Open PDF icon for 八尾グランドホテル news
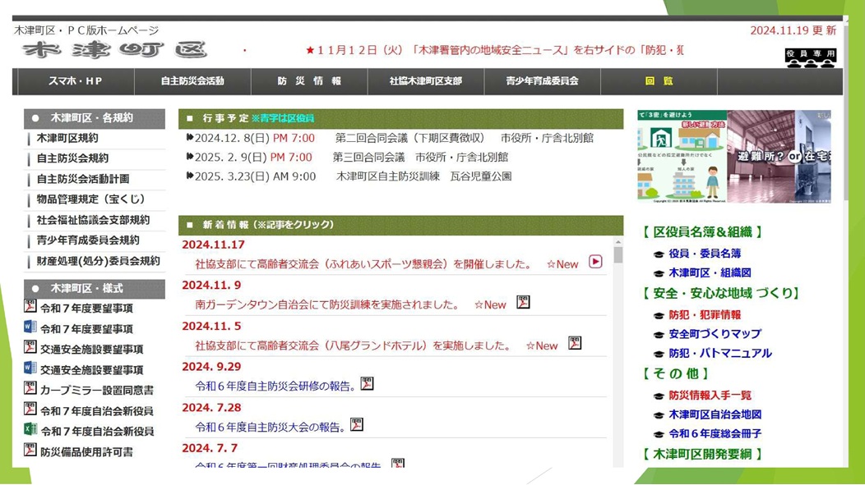Screen dimensions: 865x485 pyautogui.click(x=575, y=343)
